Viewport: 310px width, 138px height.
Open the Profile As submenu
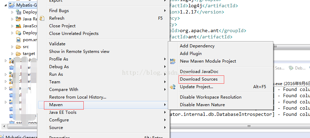point(103,59)
